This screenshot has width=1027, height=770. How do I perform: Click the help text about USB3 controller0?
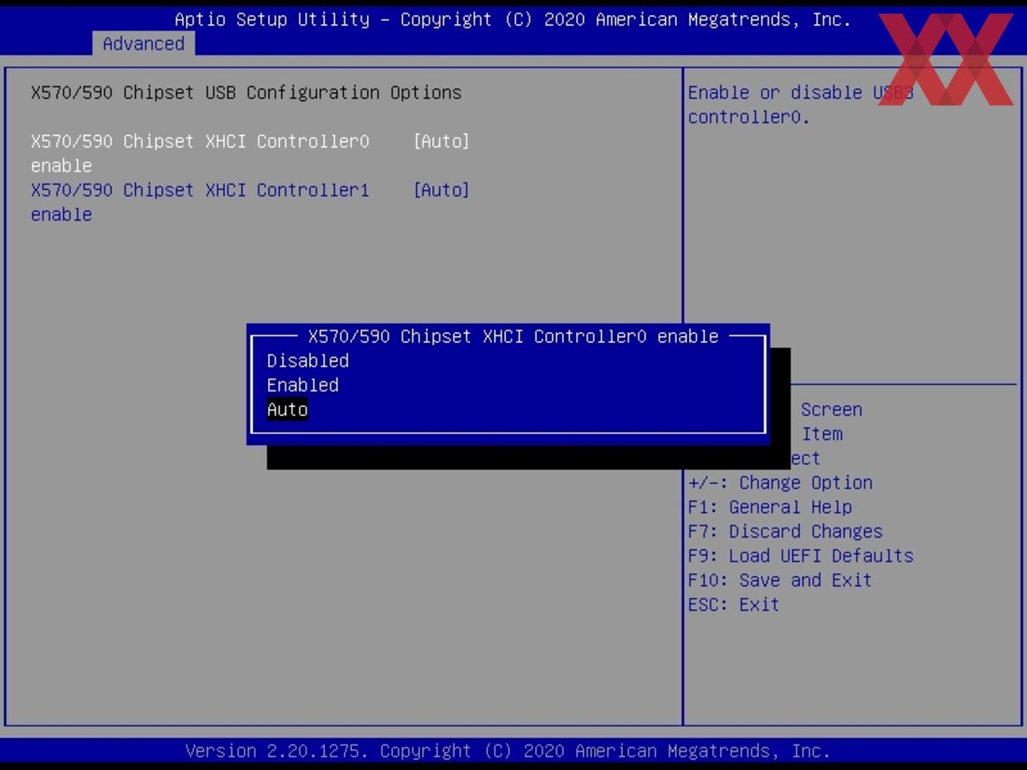pyautogui.click(x=800, y=104)
